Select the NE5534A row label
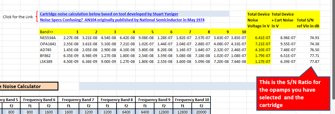 coord(48,38)
